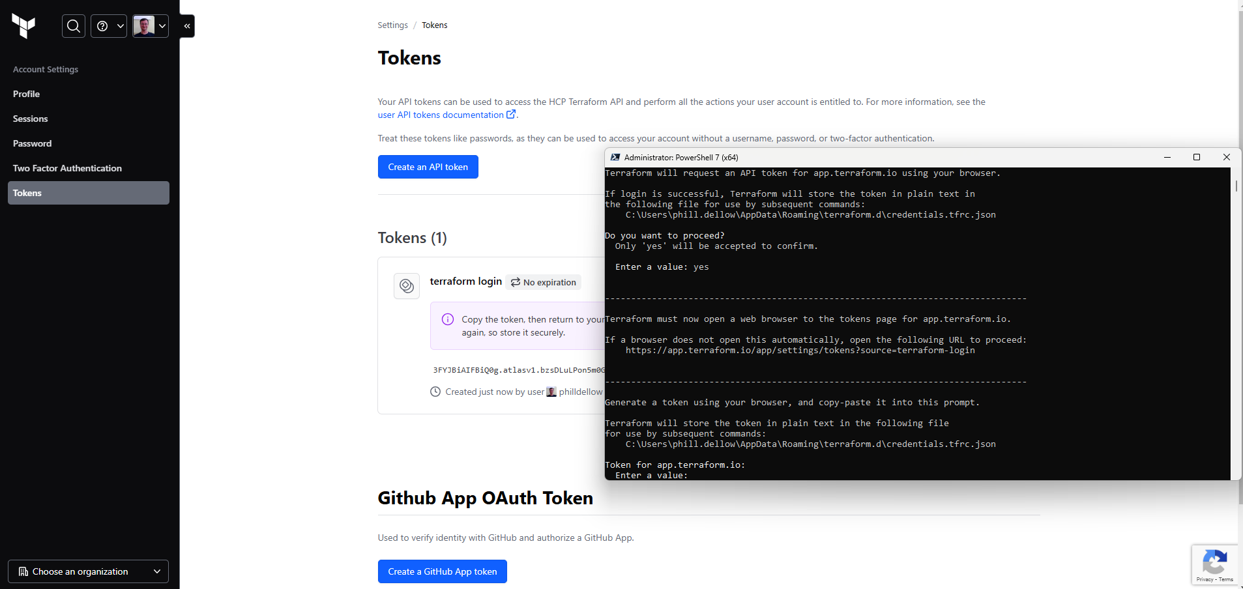Click the reCAPTCHA Terms link
Viewport: 1243px width, 589px height.
pyautogui.click(x=1226, y=579)
